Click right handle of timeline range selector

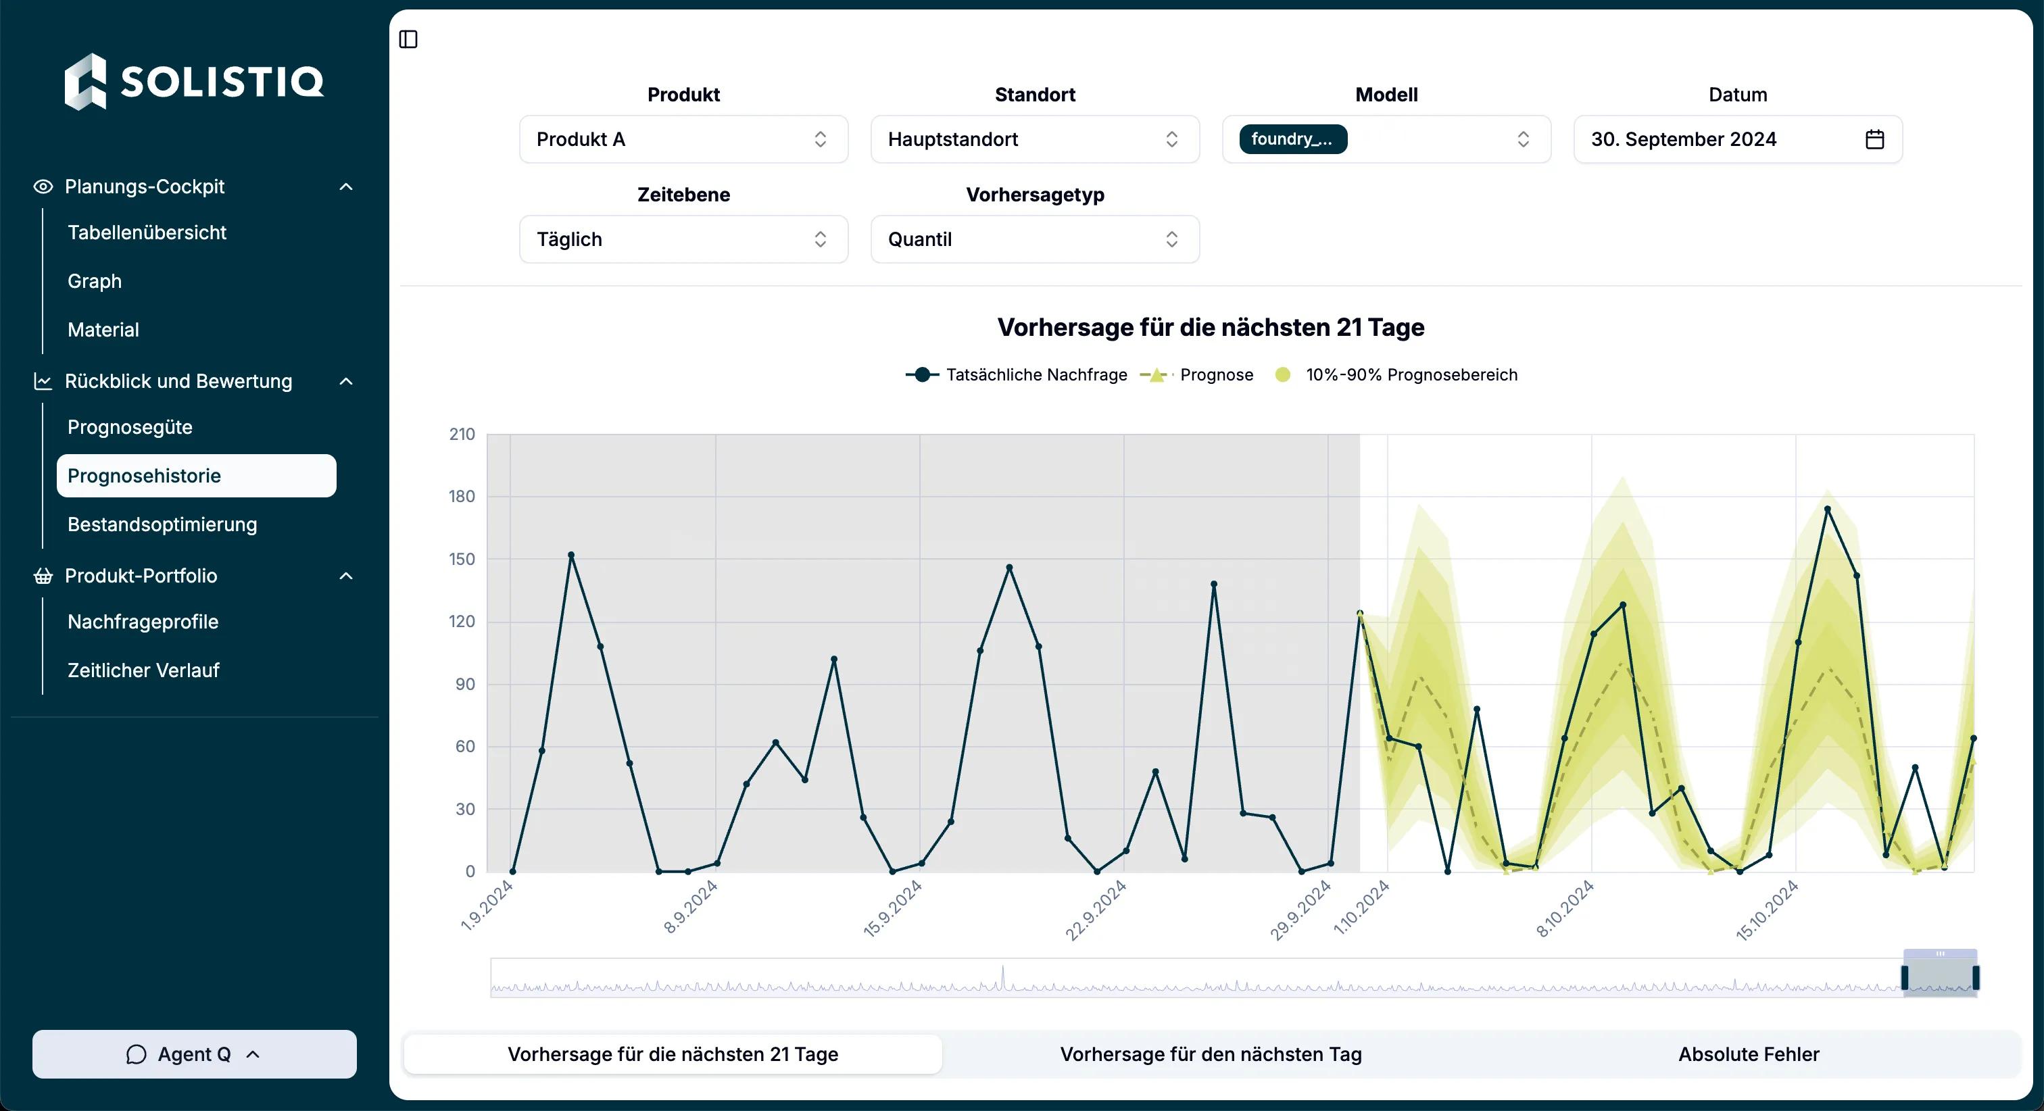pyautogui.click(x=1975, y=978)
